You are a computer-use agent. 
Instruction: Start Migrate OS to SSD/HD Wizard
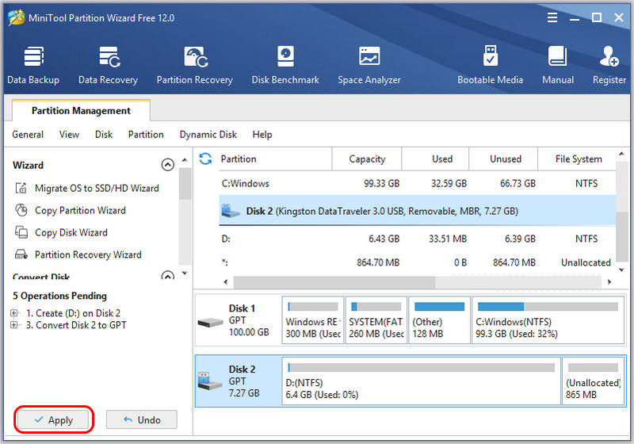[97, 188]
